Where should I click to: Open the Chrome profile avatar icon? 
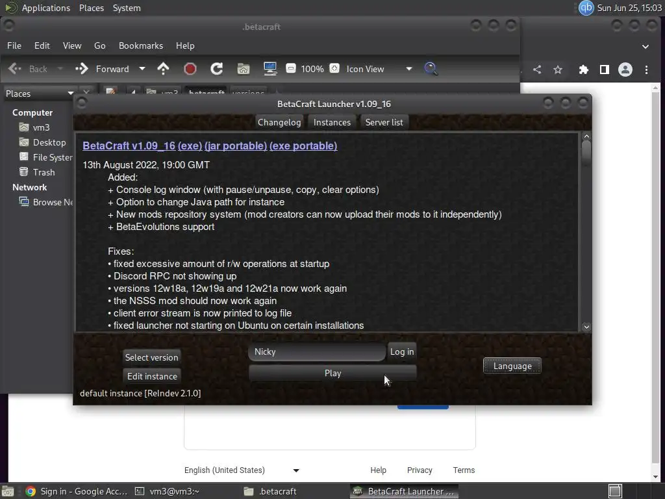[625, 70]
